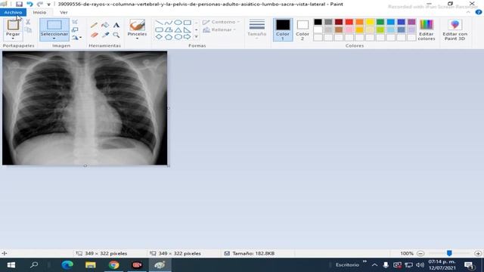Choose the Curve shape
The height and width of the screenshot is (272, 484).
point(168,23)
